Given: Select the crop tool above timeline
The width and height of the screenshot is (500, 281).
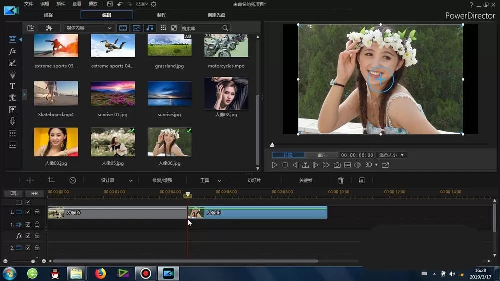Looking at the screenshot, I should click(x=51, y=180).
